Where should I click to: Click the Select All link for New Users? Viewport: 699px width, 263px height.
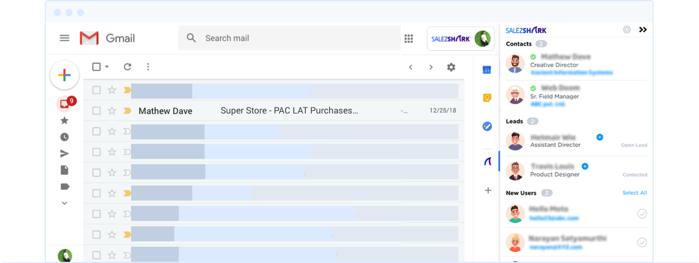point(635,193)
